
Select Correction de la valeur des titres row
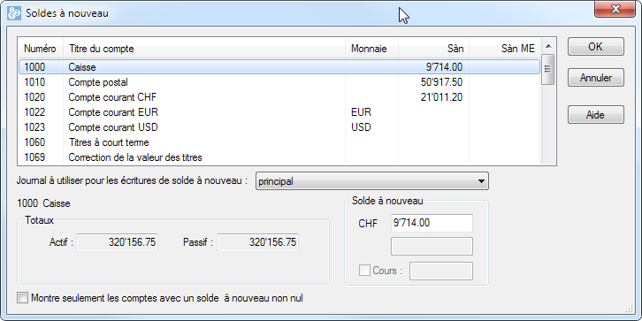(x=279, y=157)
